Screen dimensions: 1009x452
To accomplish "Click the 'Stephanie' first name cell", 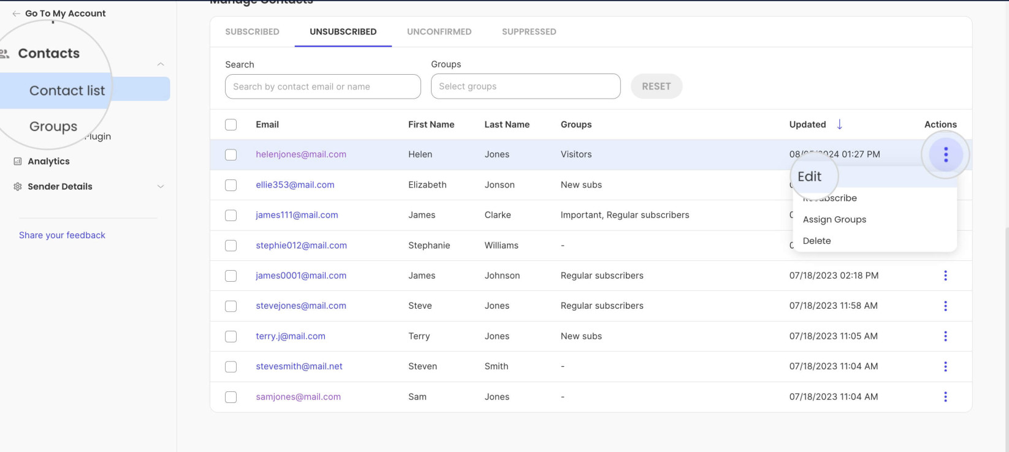I will 429,246.
